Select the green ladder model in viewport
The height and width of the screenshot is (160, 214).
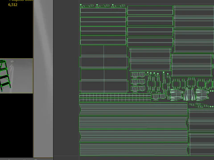(5, 75)
